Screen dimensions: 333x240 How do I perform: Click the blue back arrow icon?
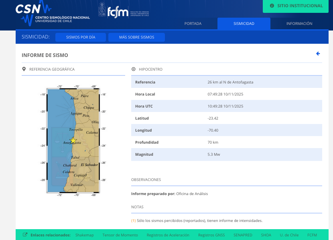click(318, 54)
